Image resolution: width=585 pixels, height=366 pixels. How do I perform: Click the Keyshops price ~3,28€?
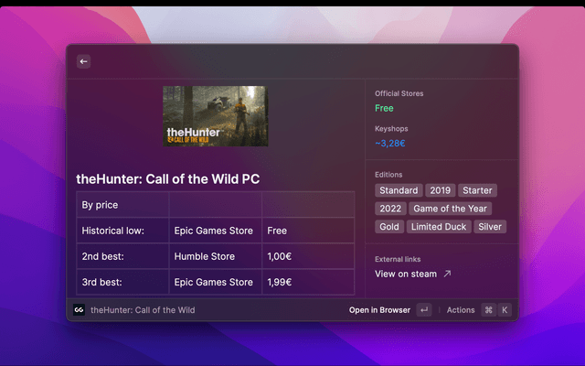click(390, 144)
